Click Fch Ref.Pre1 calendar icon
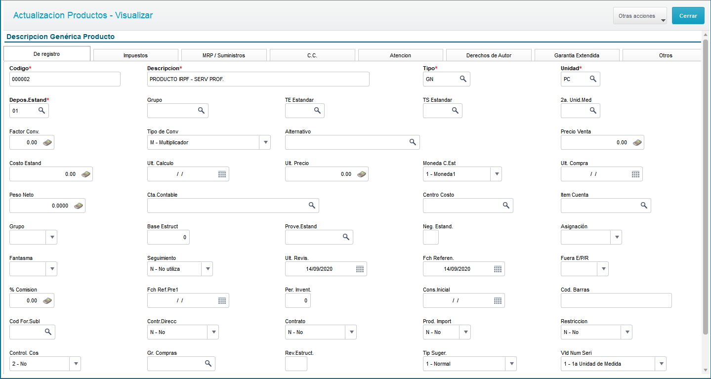 tap(222, 300)
